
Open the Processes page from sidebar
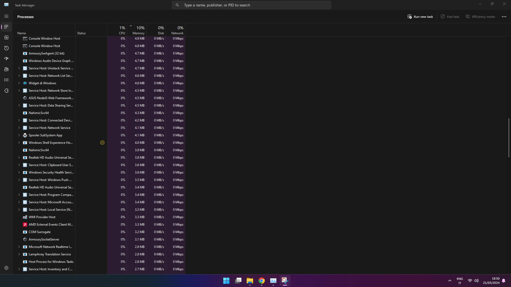[x=6, y=27]
